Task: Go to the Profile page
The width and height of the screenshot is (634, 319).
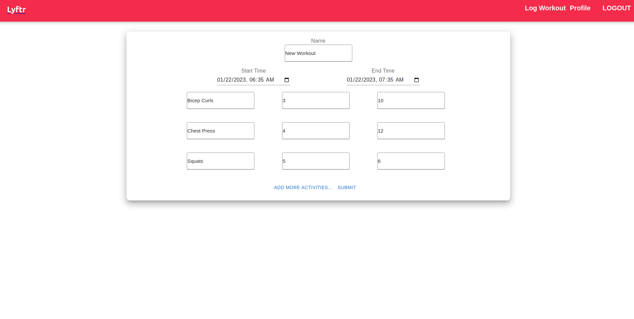Action: (580, 8)
